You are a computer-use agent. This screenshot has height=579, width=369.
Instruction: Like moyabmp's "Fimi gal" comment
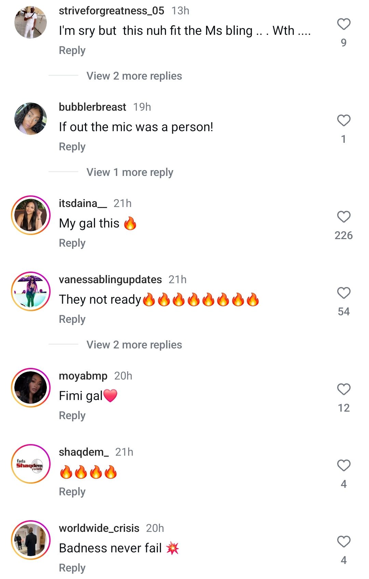pos(344,389)
